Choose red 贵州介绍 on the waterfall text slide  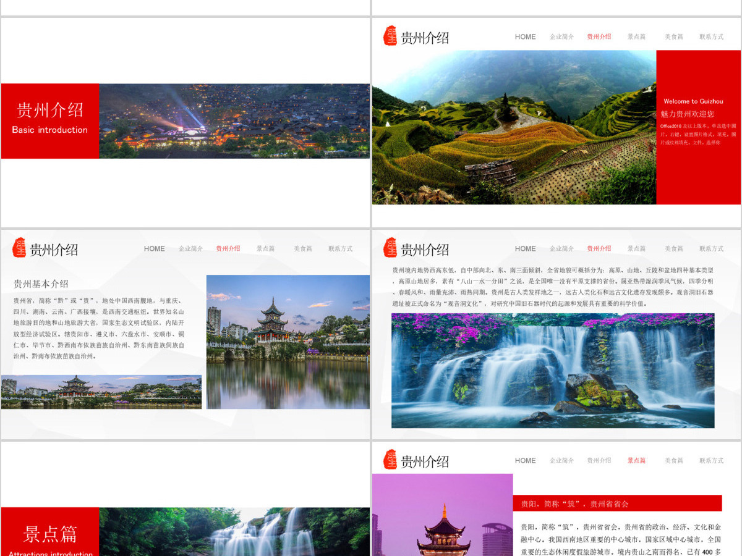(599, 248)
